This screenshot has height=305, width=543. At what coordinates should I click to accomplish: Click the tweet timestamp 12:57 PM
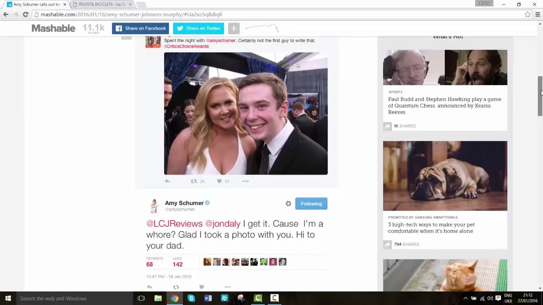[x=169, y=277]
